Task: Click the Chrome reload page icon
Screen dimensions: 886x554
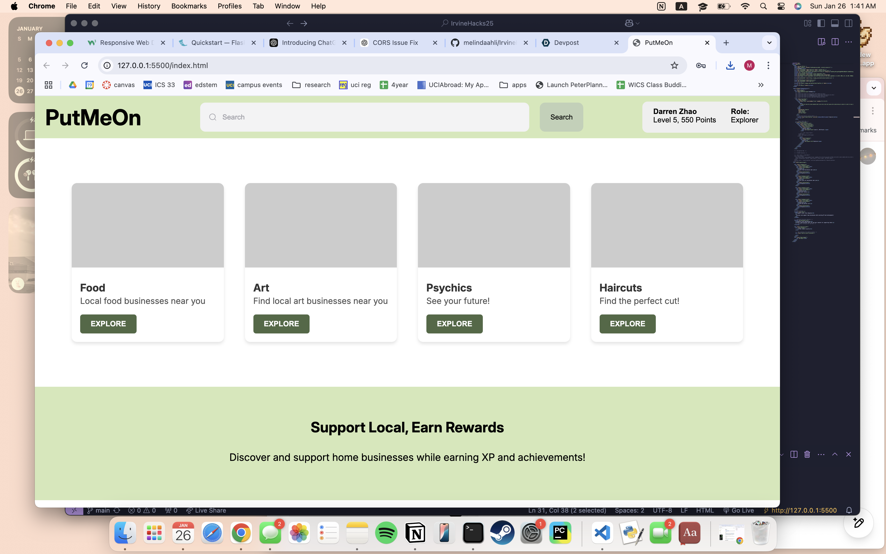Action: (84, 65)
